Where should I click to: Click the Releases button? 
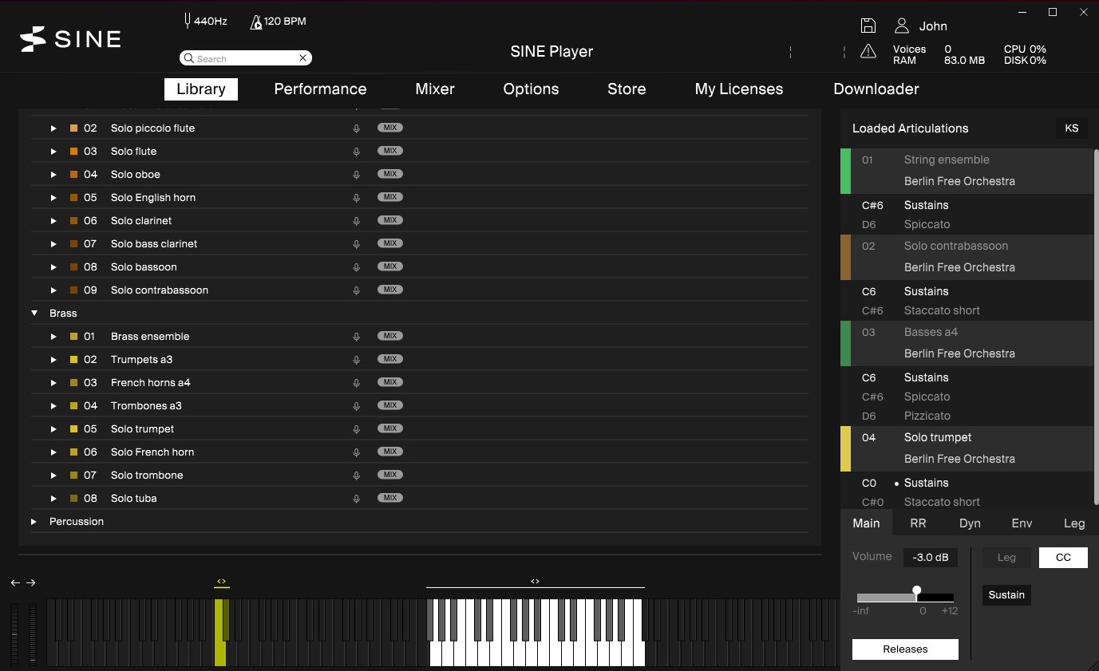click(x=905, y=649)
